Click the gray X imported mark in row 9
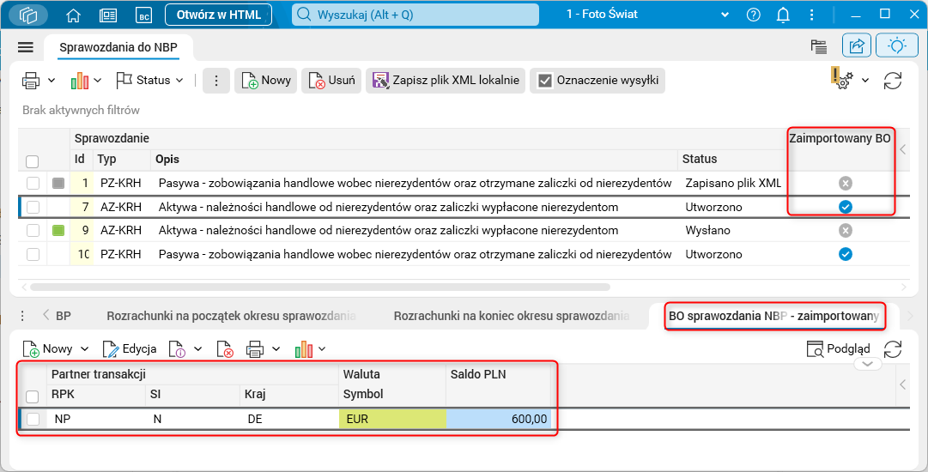This screenshot has height=472, width=928. (846, 231)
